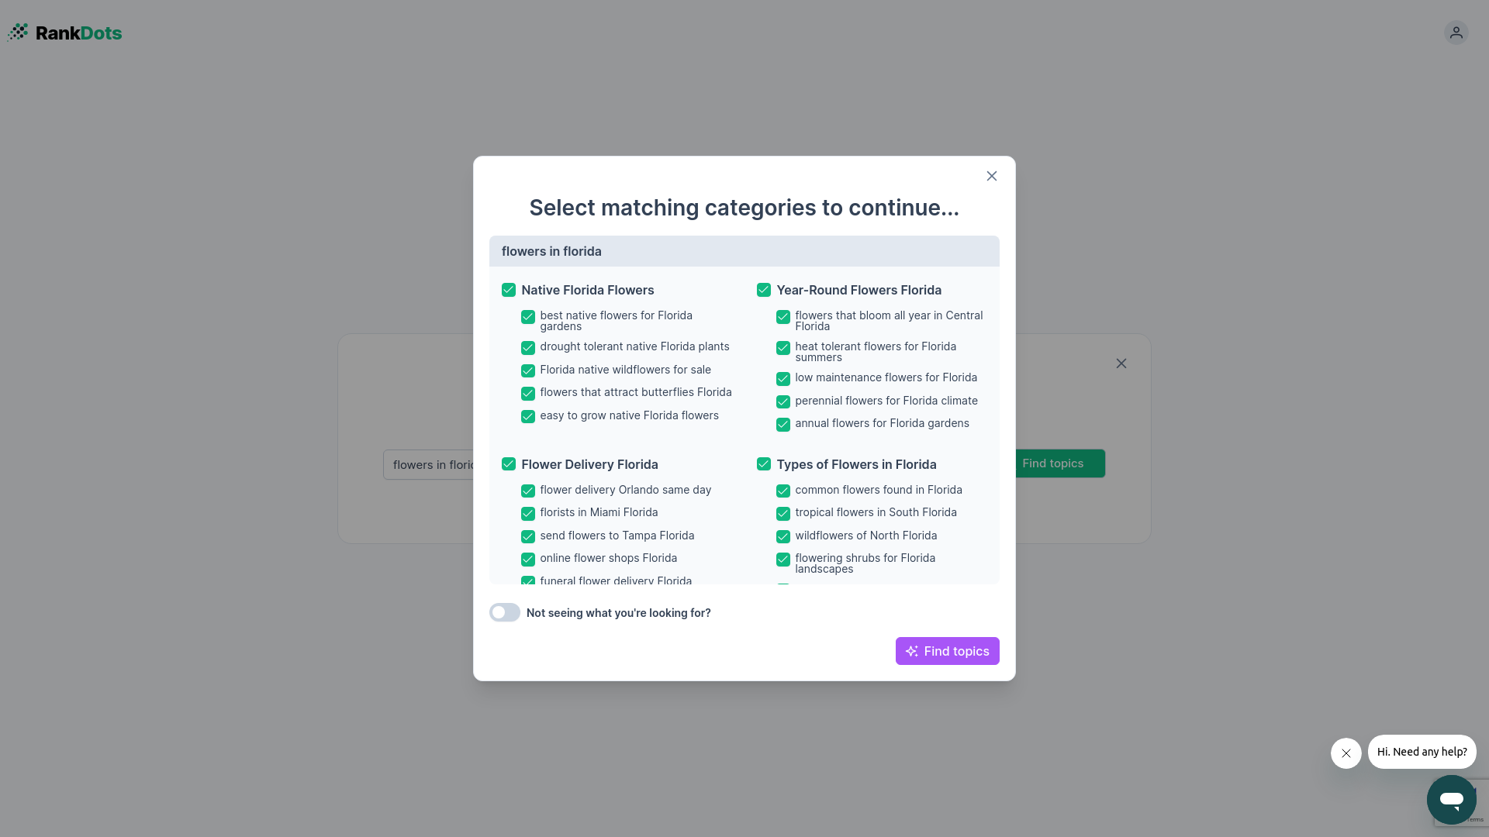Open the chat support bubble
1489x837 pixels.
1452,801
